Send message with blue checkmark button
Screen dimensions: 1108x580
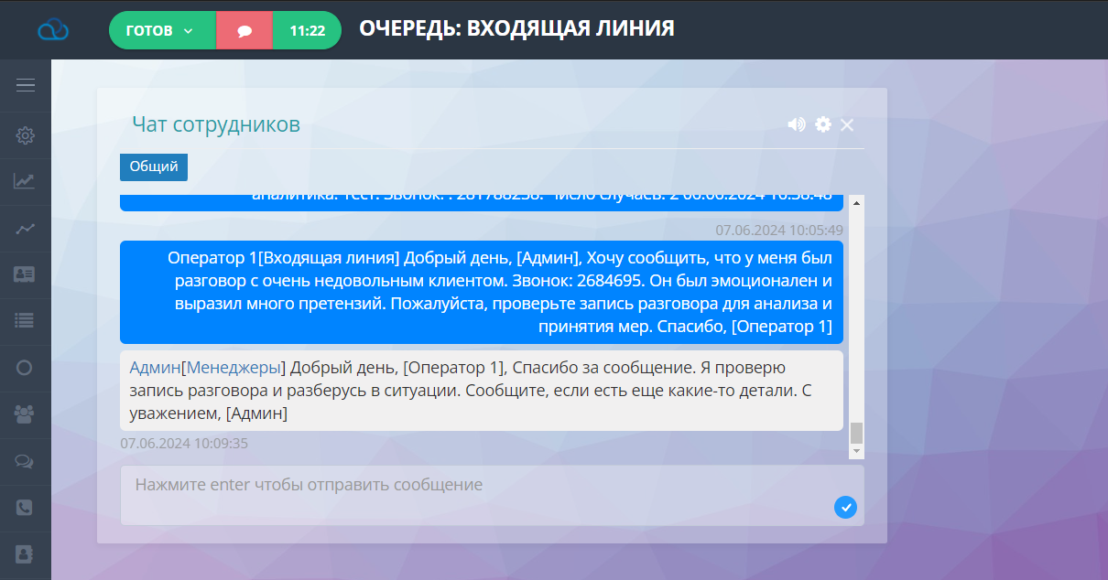point(845,507)
